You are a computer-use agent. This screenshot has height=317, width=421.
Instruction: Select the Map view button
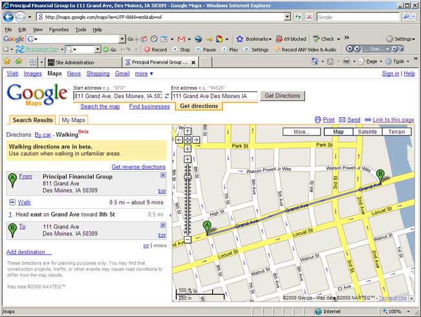338,132
